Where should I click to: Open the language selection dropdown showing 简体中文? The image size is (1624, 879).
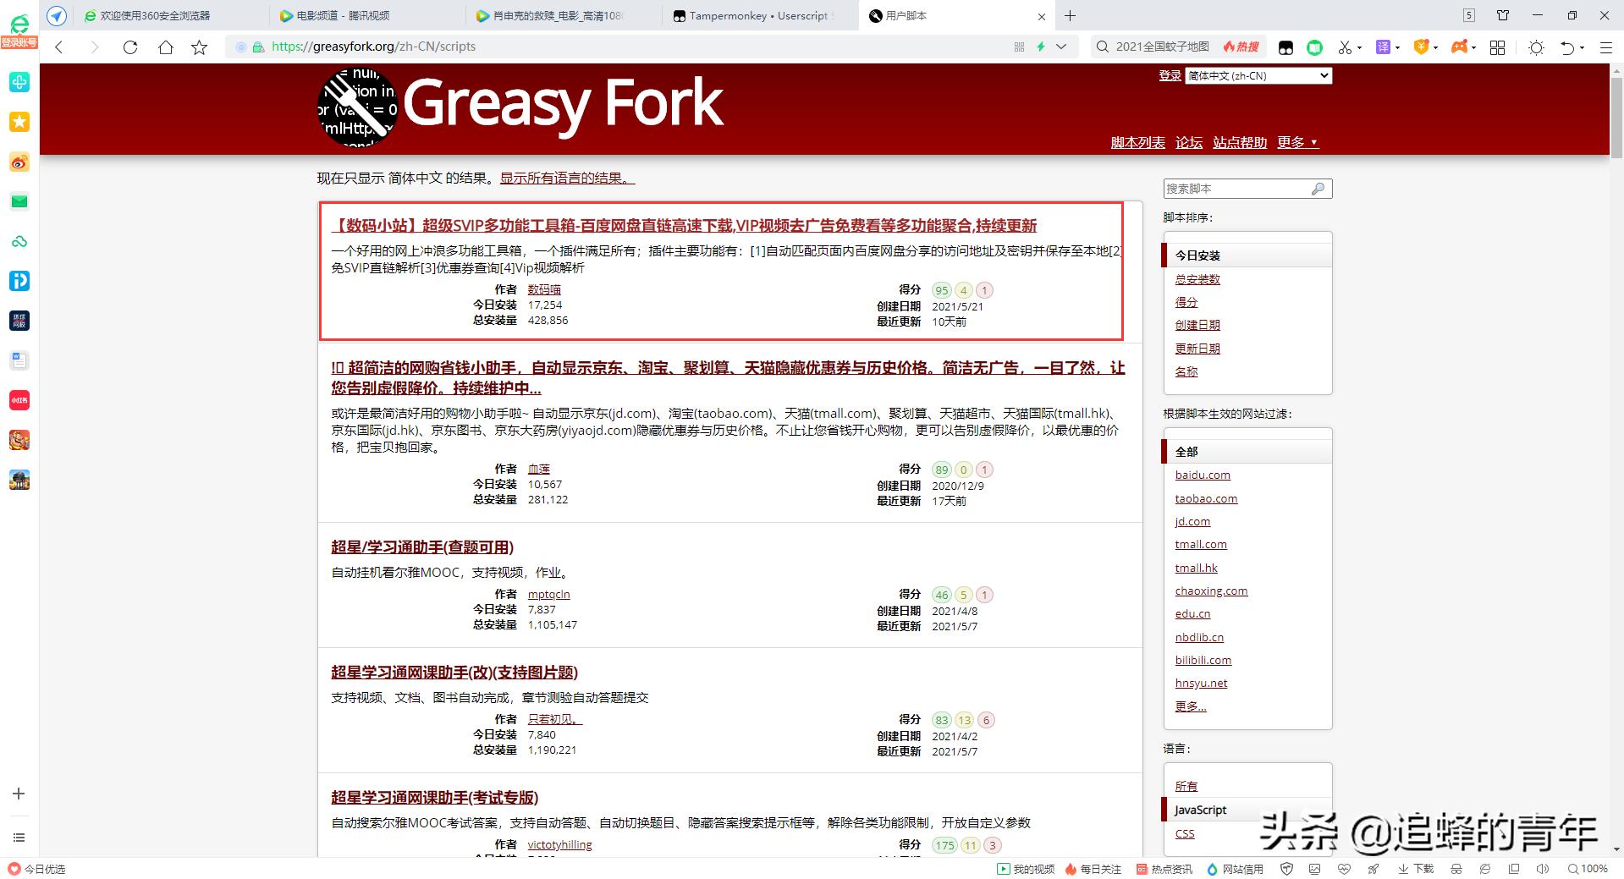pyautogui.click(x=1258, y=75)
